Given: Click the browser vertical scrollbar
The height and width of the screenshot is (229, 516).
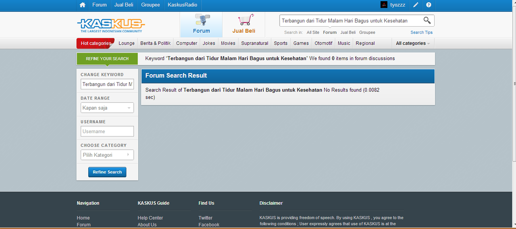Looking at the screenshot, I should click(x=514, y=83).
